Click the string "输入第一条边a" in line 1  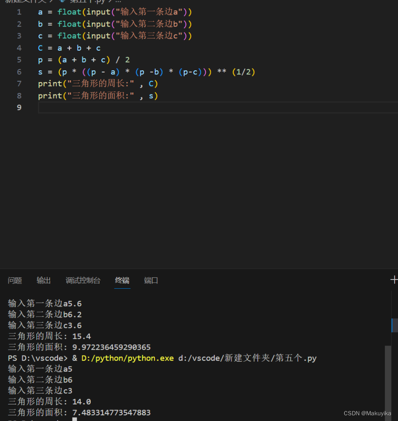(x=149, y=12)
